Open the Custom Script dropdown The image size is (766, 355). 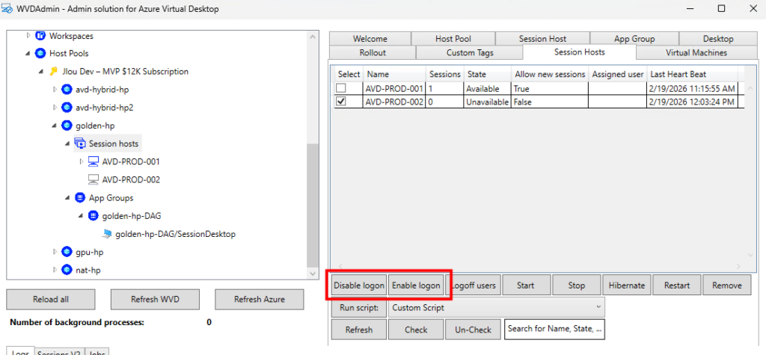[497, 307]
